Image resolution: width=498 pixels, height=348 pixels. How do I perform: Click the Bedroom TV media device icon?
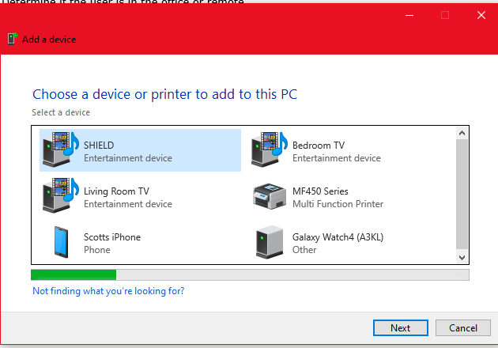click(270, 149)
